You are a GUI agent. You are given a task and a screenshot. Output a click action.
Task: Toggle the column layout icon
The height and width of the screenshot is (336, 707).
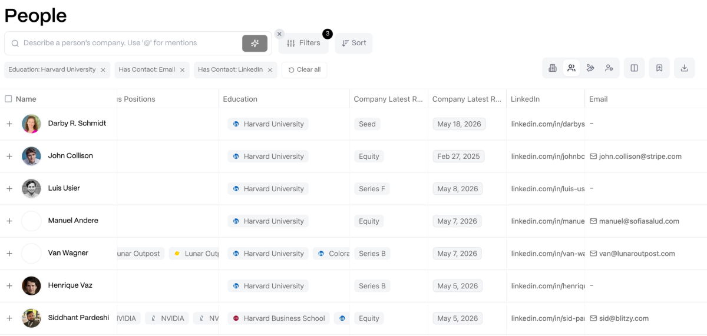[x=635, y=68]
